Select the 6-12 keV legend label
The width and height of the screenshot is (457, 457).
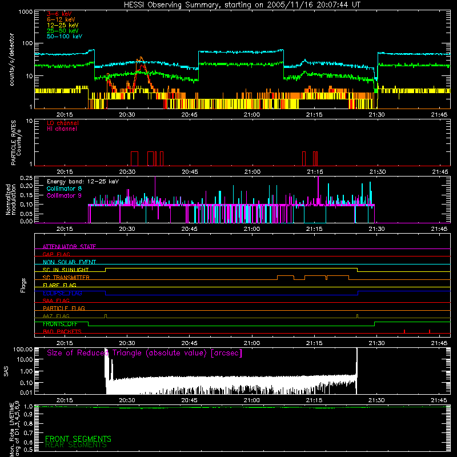(x=61, y=19)
